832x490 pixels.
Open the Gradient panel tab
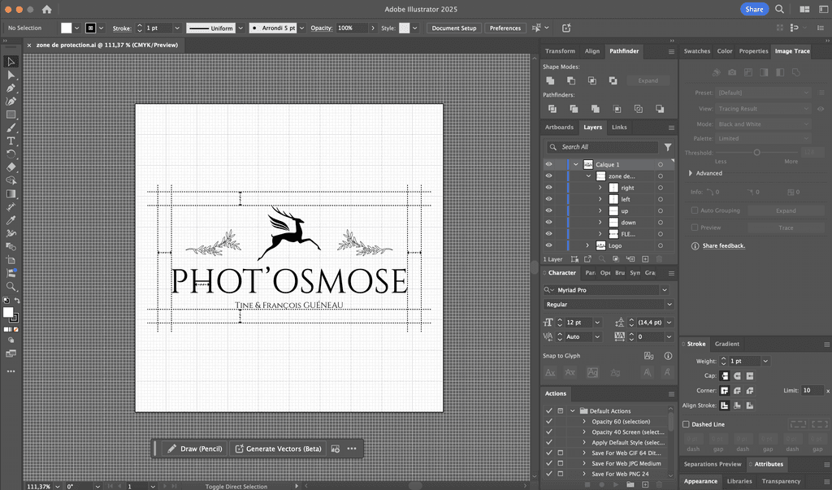pos(726,344)
